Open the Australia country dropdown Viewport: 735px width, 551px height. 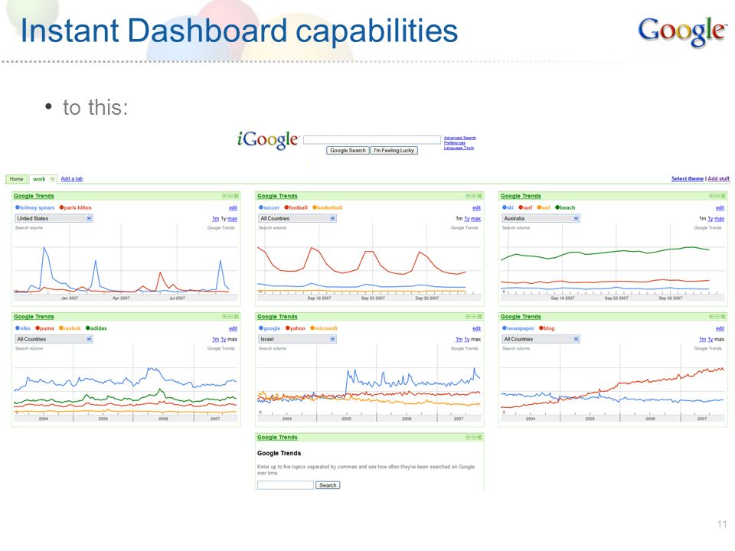[x=541, y=218]
